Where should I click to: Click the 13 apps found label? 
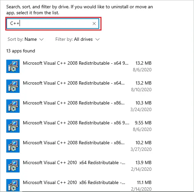coord(21,51)
